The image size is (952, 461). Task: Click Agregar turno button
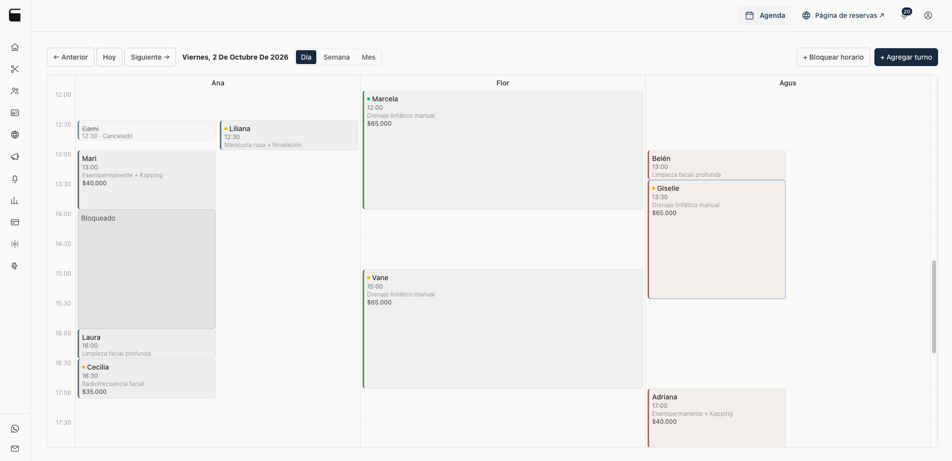906,57
